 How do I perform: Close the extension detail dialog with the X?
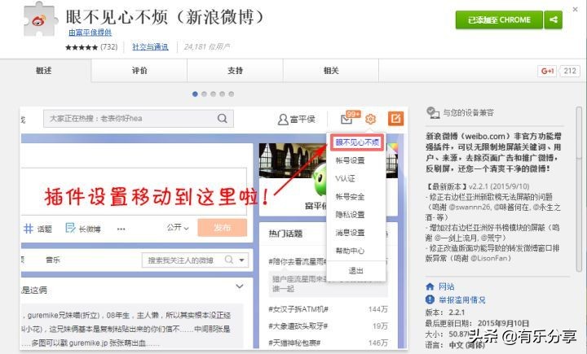pos(576,9)
